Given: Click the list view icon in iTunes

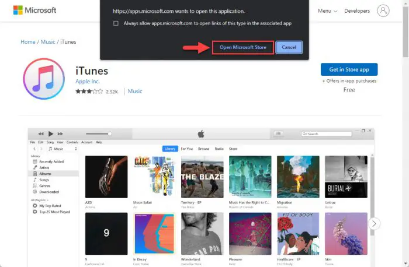Looking at the screenshot, I should tap(278, 133).
